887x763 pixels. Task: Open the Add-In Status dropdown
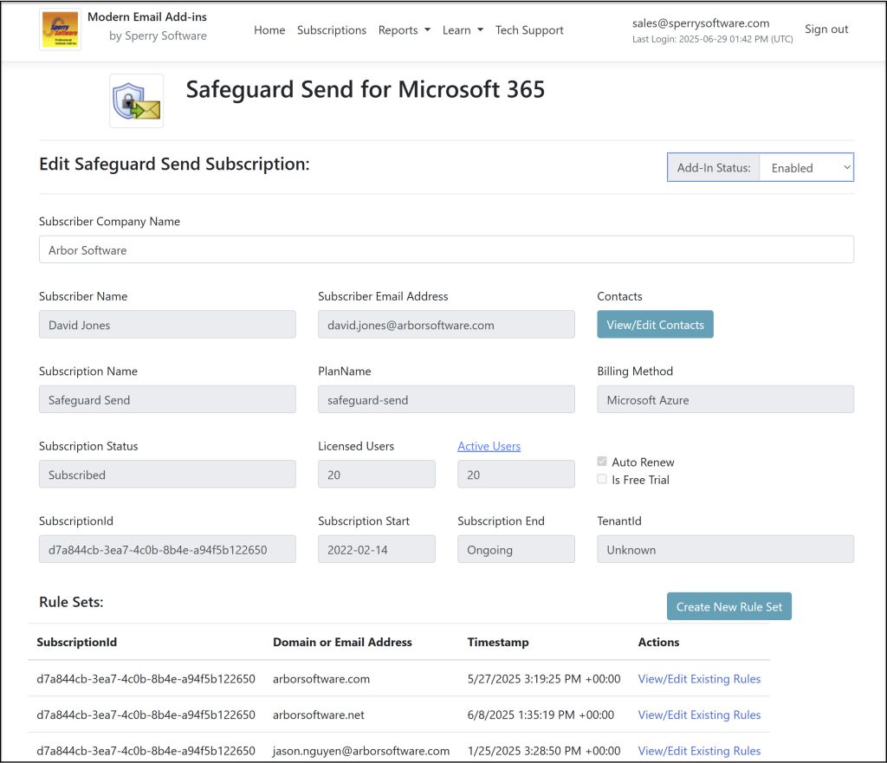806,167
